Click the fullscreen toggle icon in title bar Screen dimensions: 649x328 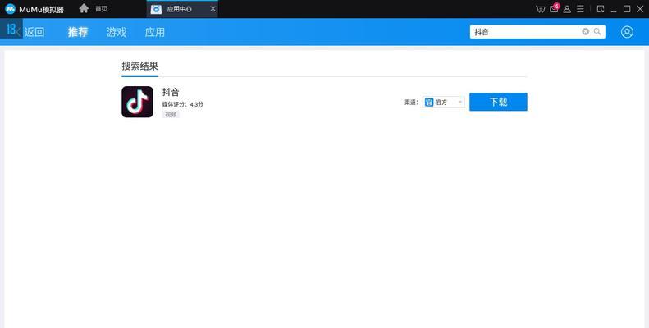(601, 9)
